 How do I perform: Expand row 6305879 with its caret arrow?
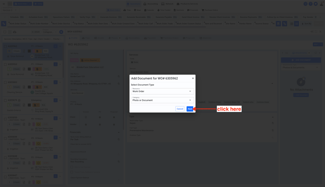(60, 100)
